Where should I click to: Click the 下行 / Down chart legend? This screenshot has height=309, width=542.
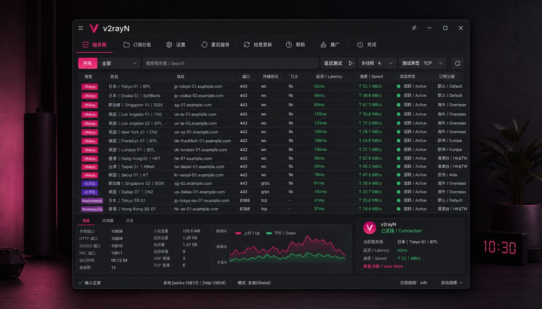click(281, 233)
